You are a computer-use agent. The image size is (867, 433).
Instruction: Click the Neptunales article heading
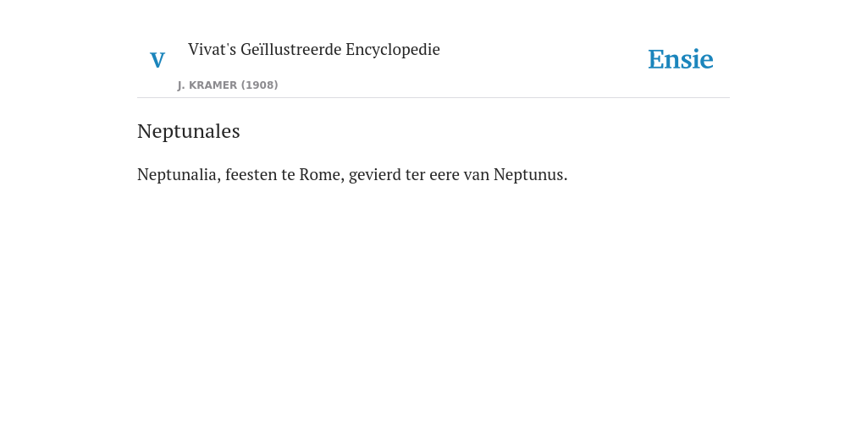(x=189, y=131)
